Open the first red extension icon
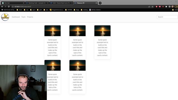 tap(156, 7)
